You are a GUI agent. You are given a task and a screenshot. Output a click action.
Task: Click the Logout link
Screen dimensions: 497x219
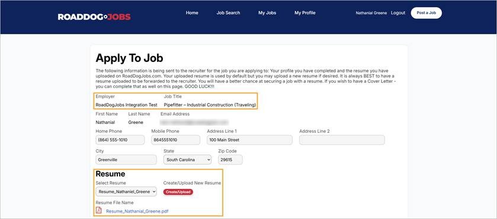[x=398, y=13]
